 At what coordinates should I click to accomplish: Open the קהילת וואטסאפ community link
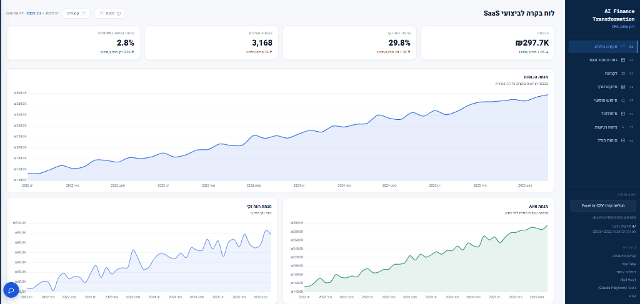624,256
